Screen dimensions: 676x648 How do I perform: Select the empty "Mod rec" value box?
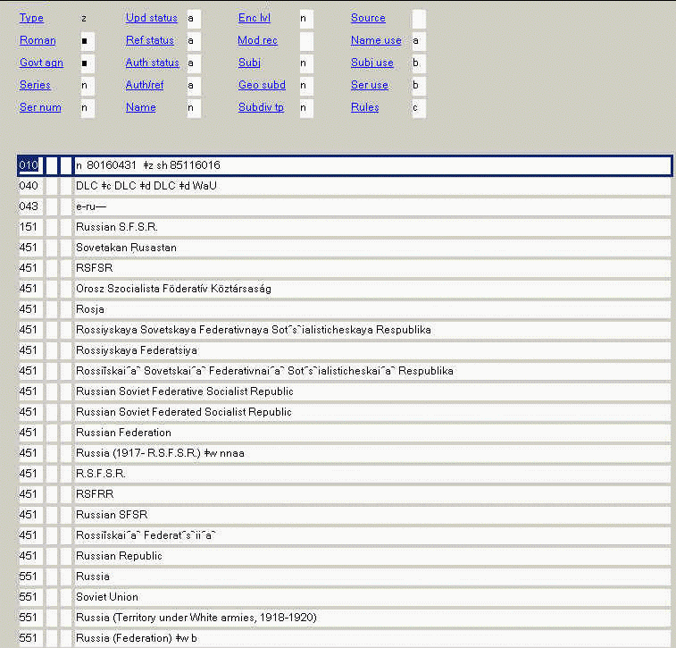tap(306, 41)
